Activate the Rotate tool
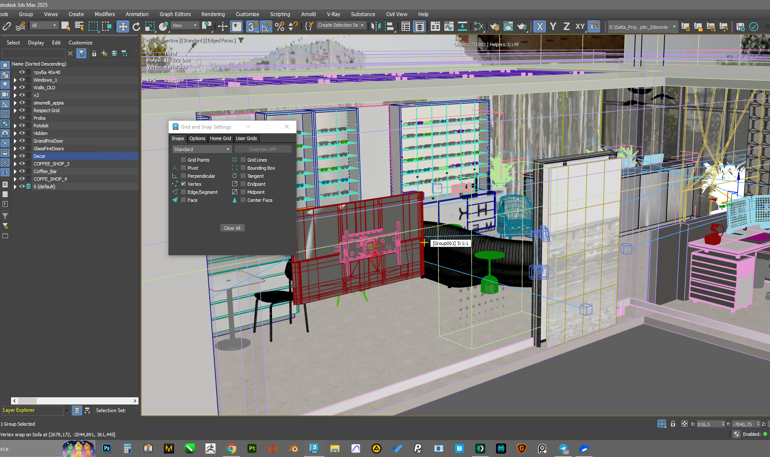Screen dimensions: 770x457 136,27
